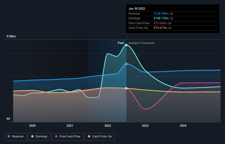Select the 2023 x-axis label

point(145,126)
